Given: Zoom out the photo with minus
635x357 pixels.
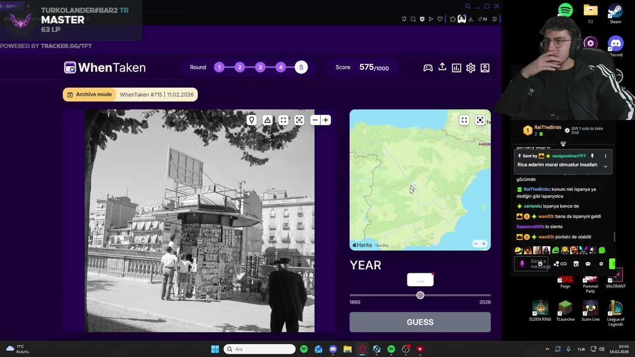Looking at the screenshot, I should point(315,120).
